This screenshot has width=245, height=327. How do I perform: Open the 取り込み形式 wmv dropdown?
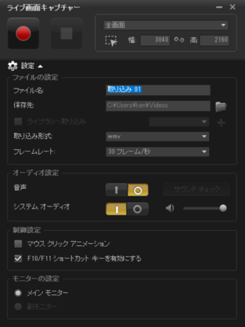click(157, 137)
